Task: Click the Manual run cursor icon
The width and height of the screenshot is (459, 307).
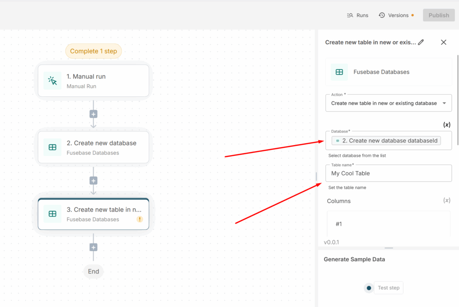Action: 52,81
